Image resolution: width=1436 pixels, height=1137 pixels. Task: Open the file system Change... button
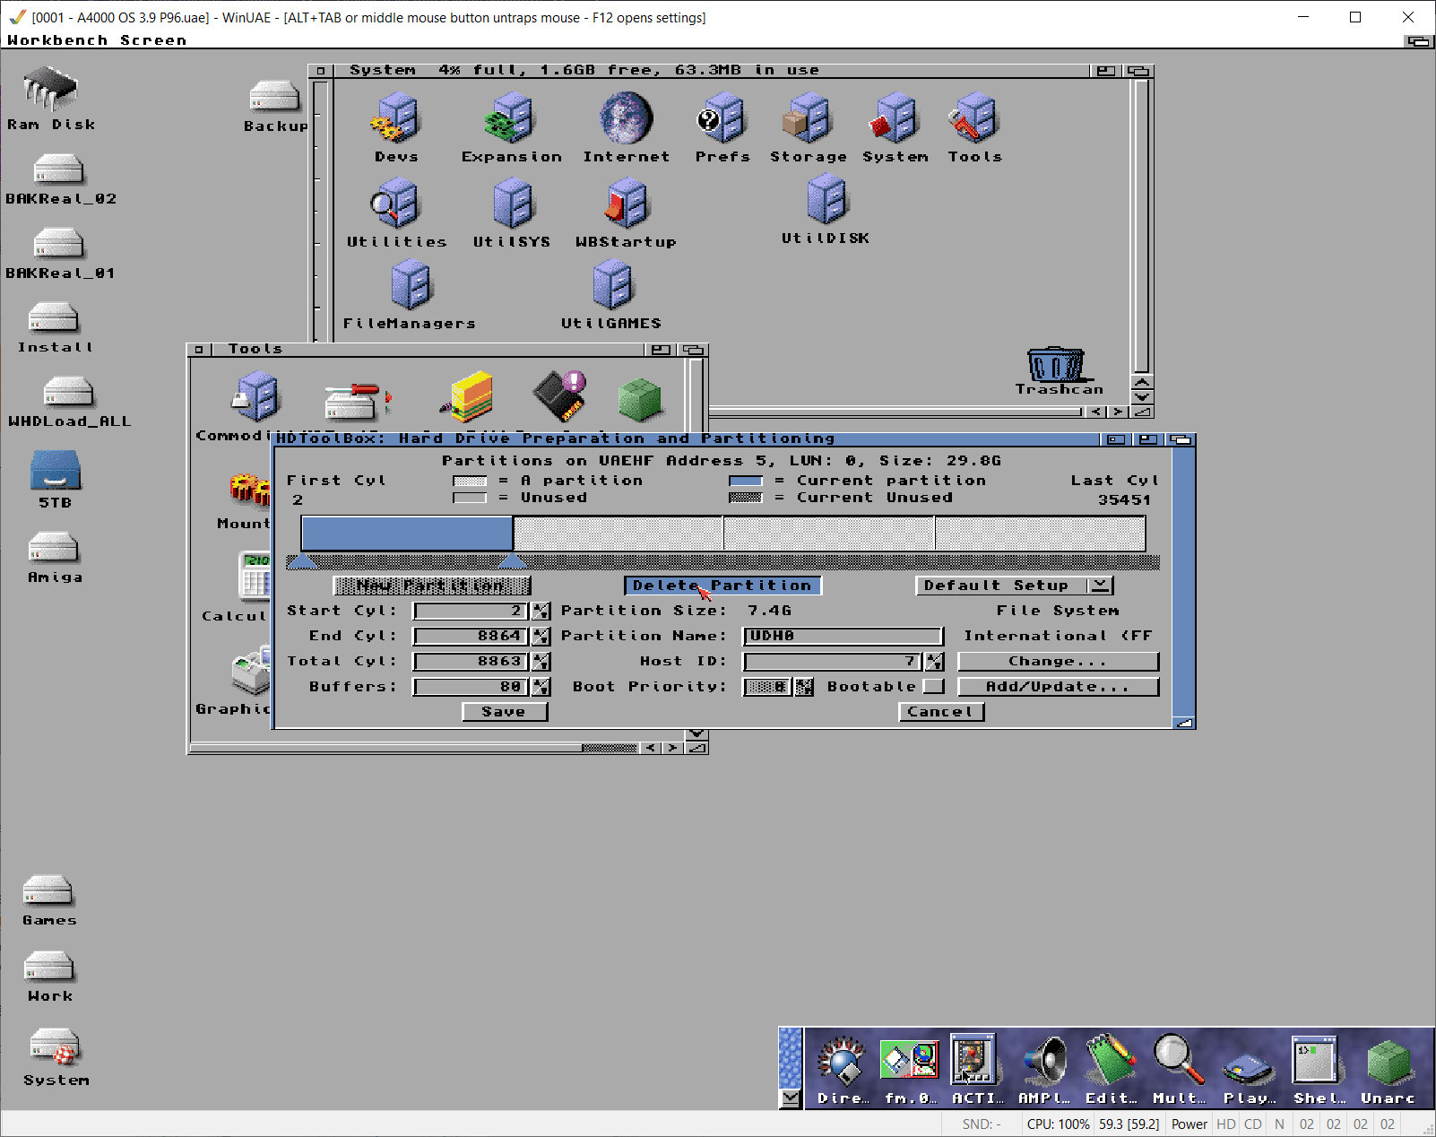[1059, 661]
